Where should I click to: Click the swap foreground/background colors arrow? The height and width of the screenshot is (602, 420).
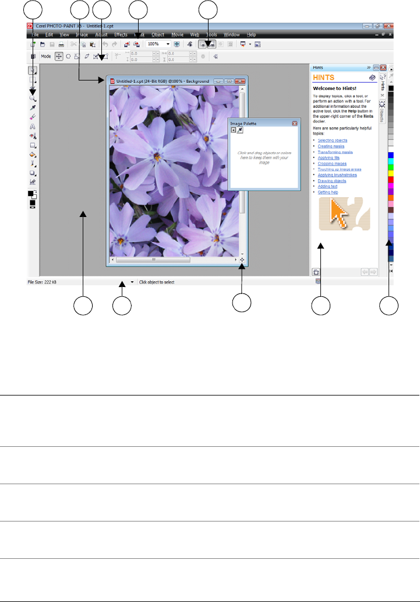click(35, 191)
